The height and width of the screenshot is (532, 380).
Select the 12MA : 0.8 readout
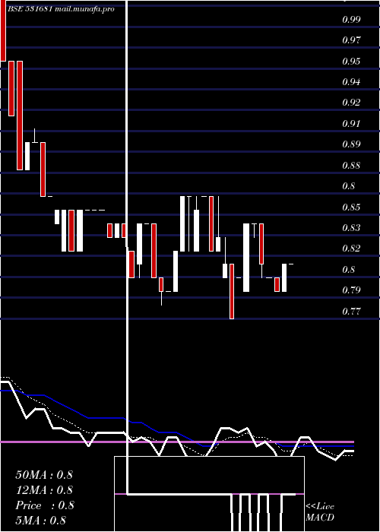click(x=44, y=490)
